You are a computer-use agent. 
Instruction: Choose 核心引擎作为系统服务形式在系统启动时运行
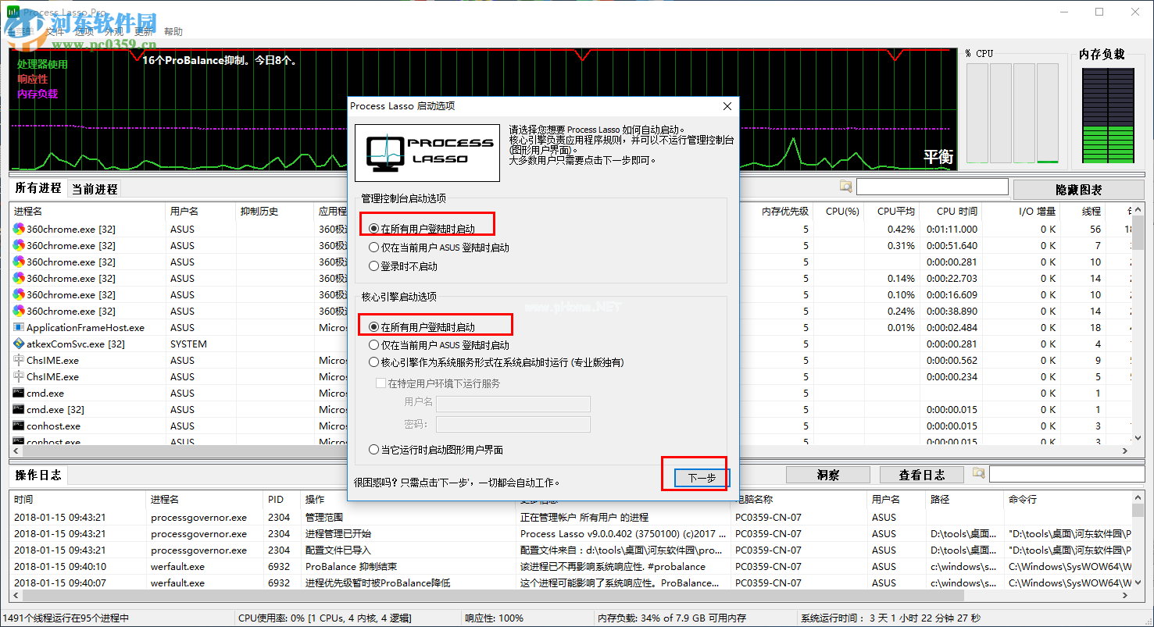coord(496,362)
